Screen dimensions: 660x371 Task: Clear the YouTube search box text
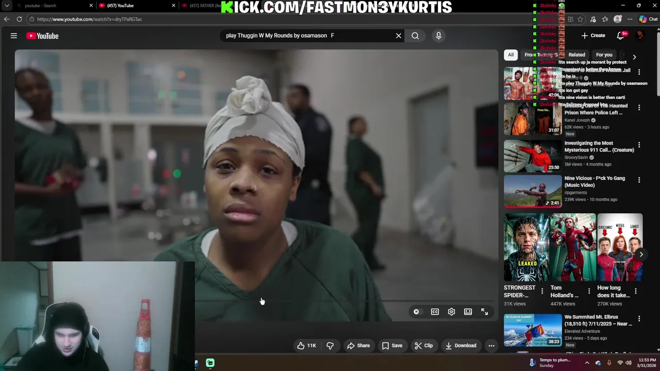(x=398, y=36)
